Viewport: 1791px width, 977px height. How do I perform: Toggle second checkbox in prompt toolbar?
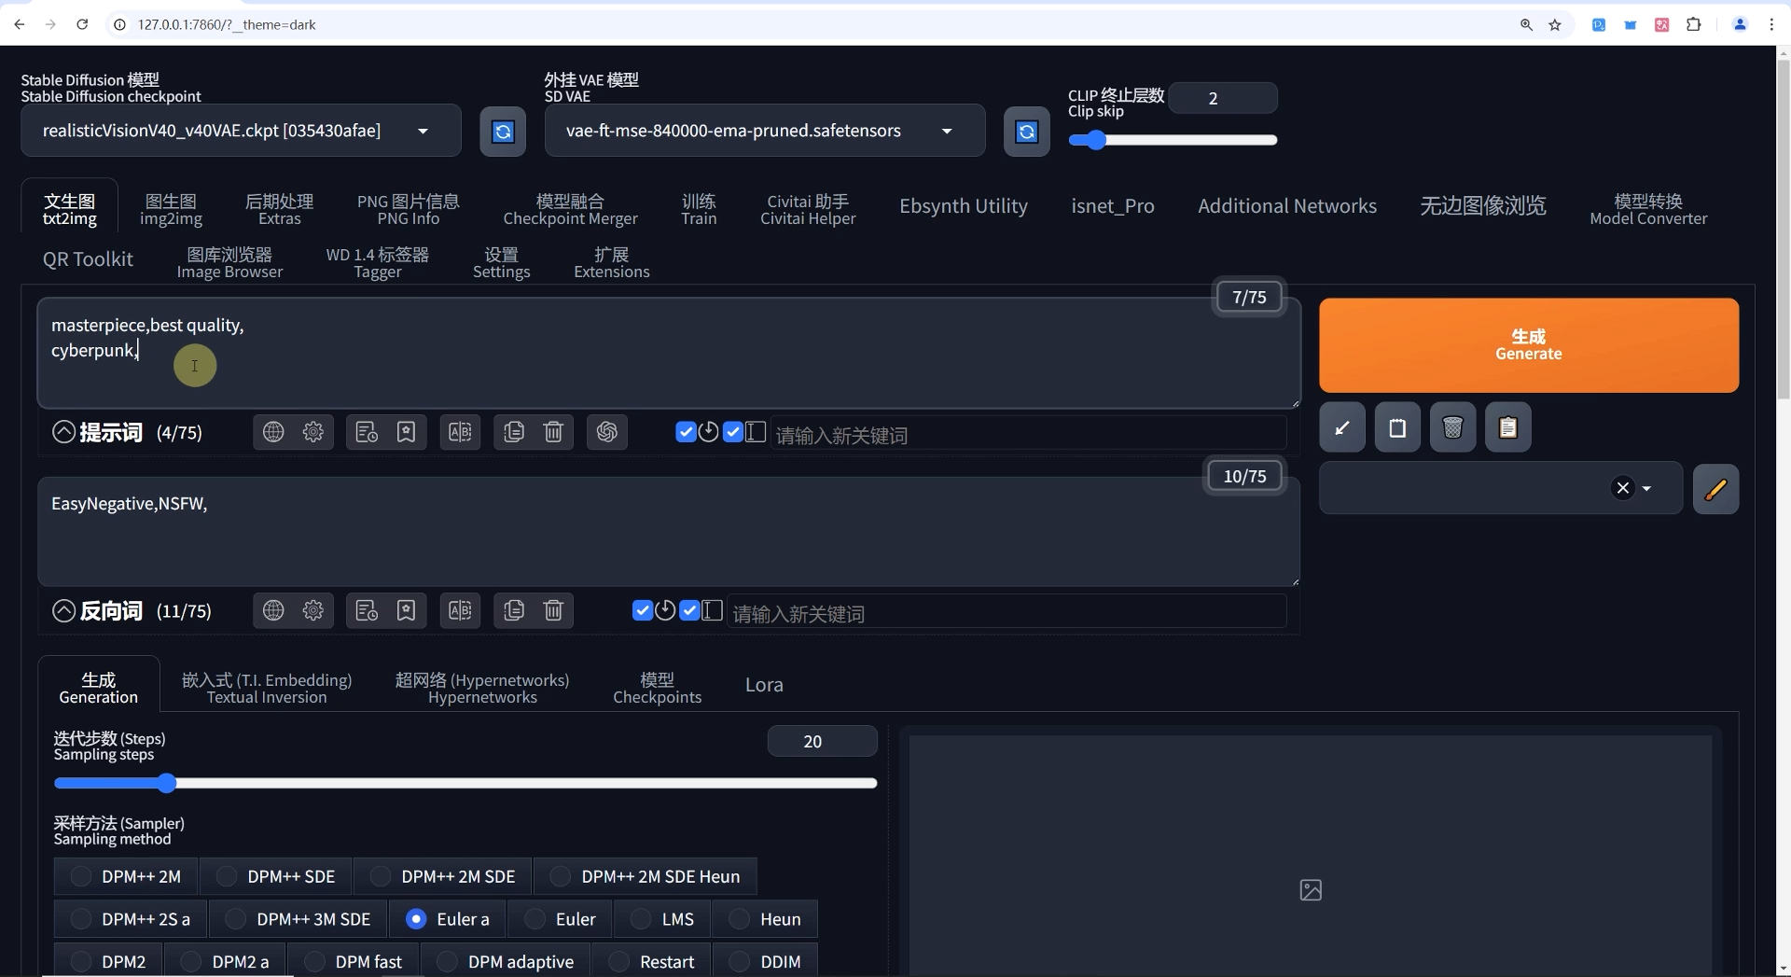click(x=732, y=431)
